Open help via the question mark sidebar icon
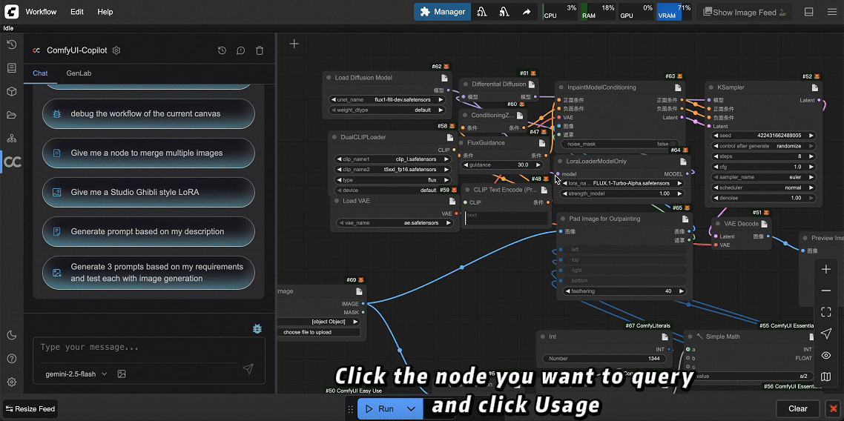The height and width of the screenshot is (421, 844). [11, 359]
